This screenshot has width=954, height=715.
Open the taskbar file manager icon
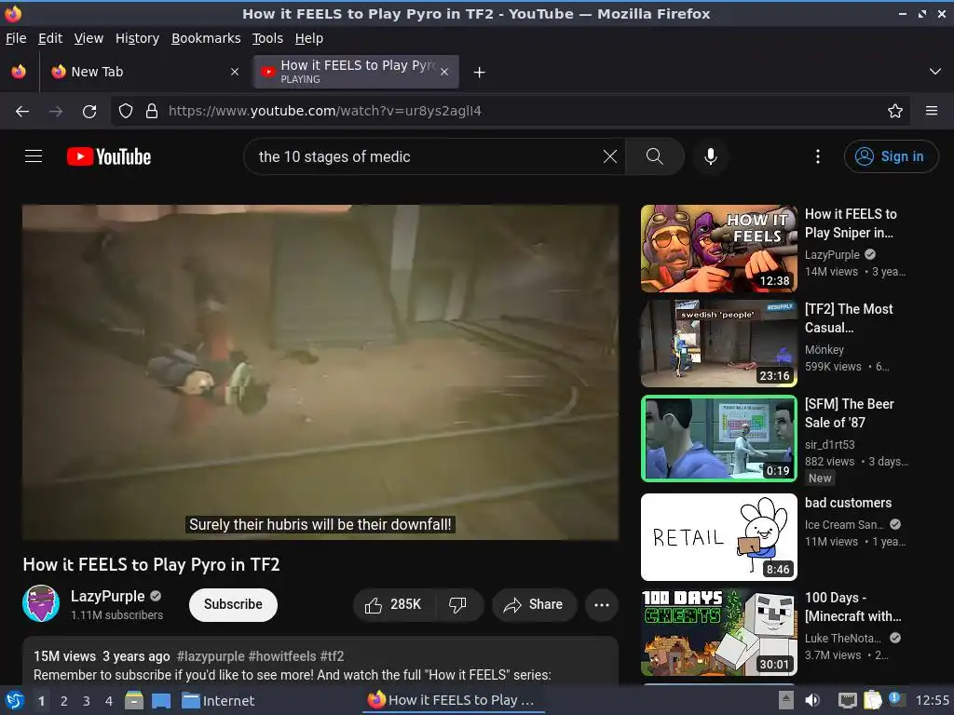[x=134, y=700]
